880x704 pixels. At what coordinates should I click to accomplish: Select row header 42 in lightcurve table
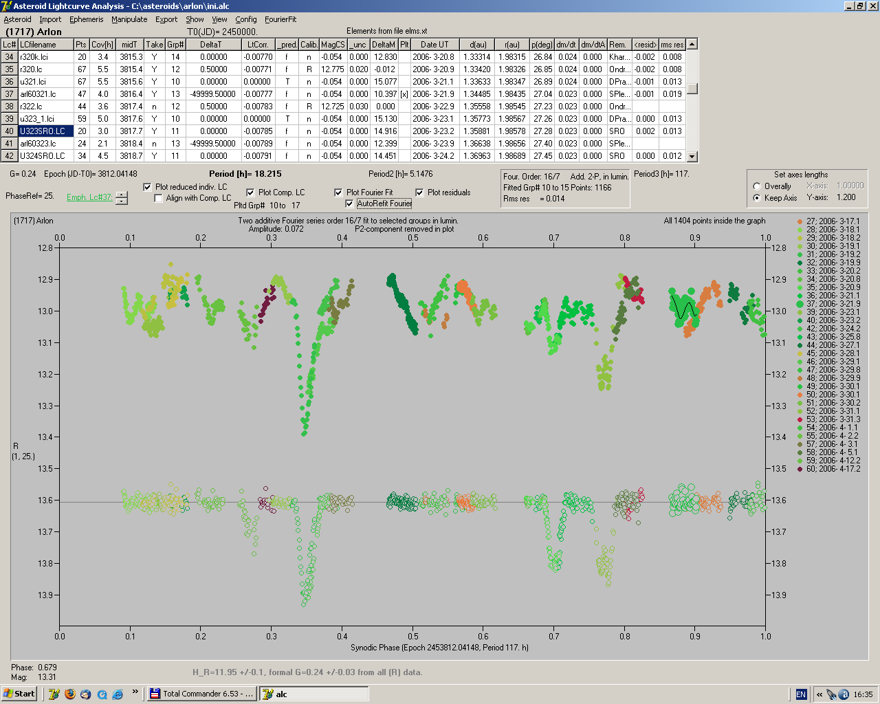[10, 156]
